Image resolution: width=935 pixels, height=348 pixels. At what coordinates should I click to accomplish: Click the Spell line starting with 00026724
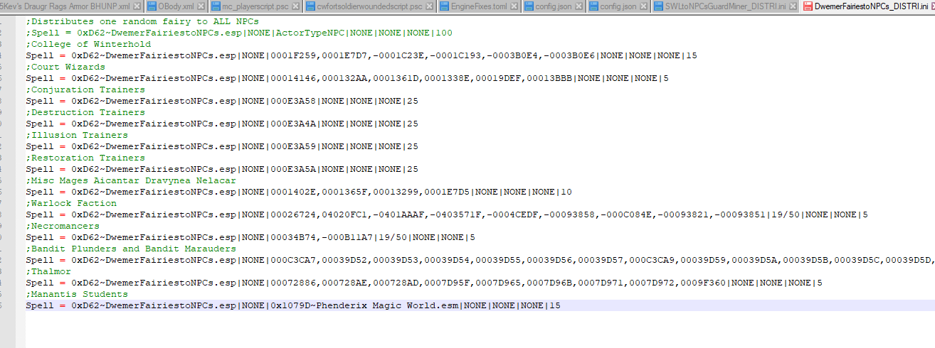click(x=447, y=214)
